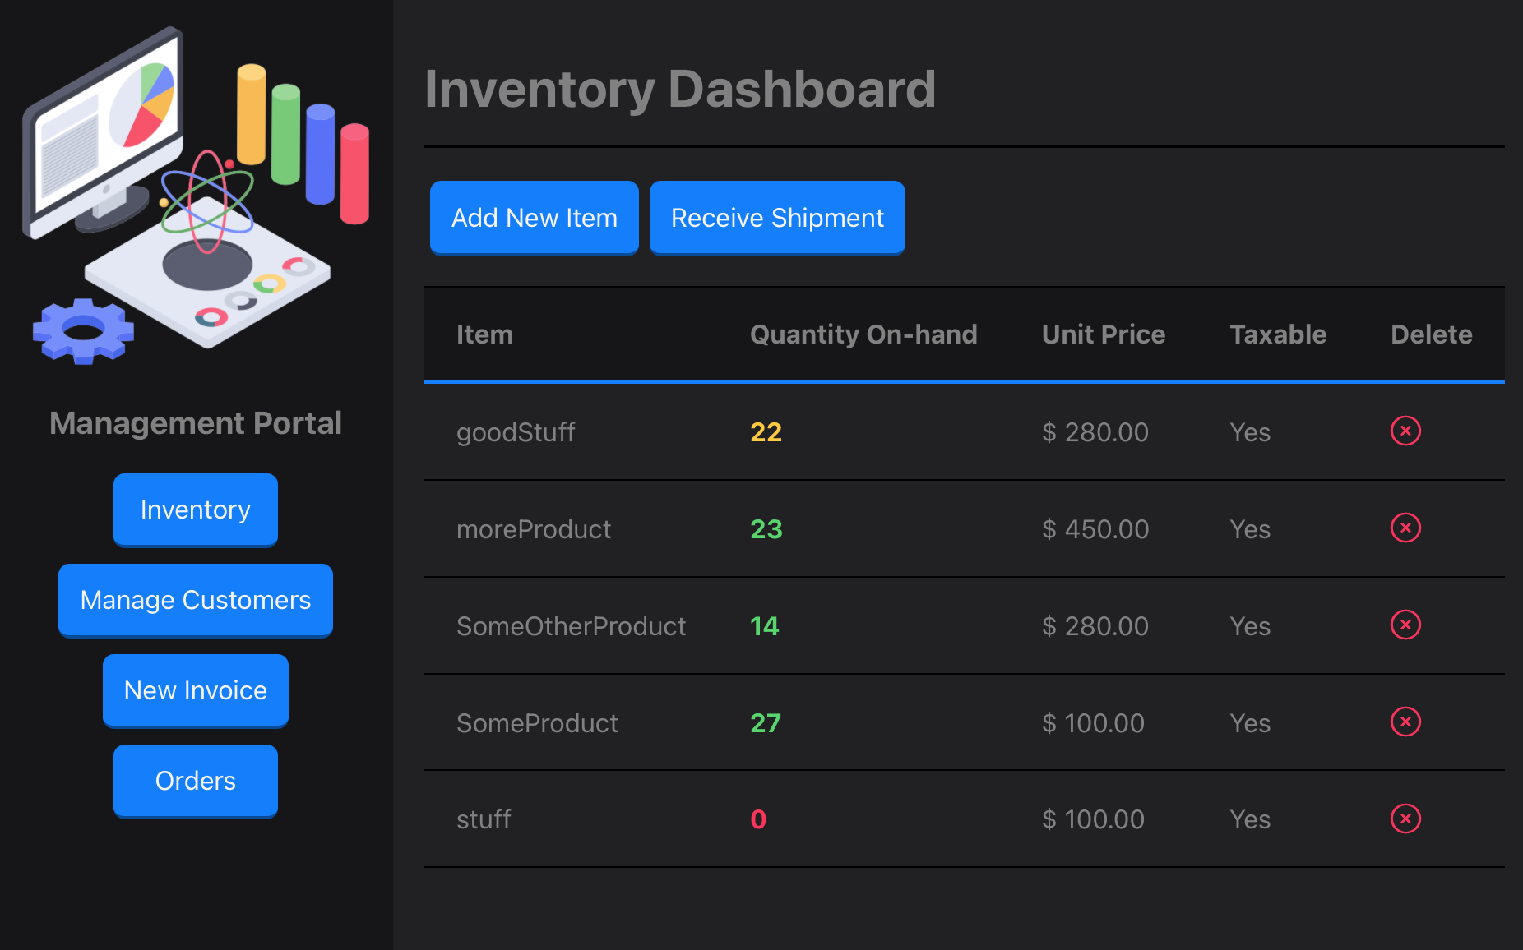This screenshot has height=950, width=1523.
Task: Sort the table by Item column
Action: (x=484, y=334)
